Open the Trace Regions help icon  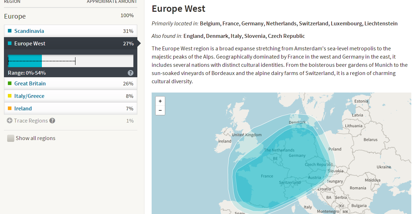(x=52, y=121)
